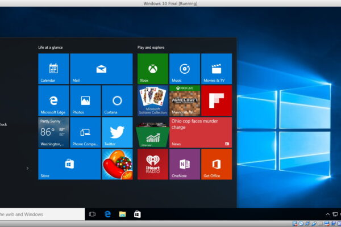Screen dimensions: 341x227
Task: Open the Phone Companion tile
Action: coord(85,132)
